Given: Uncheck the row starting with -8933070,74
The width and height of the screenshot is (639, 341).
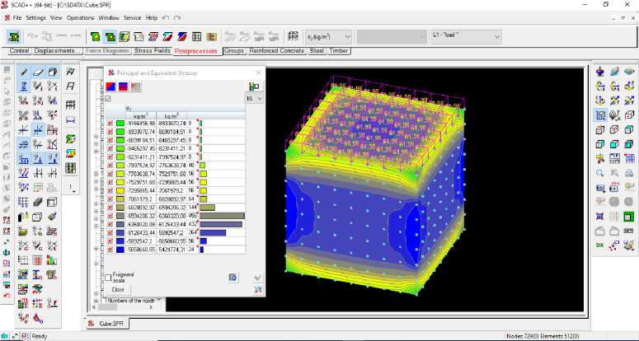Looking at the screenshot, I should (x=110, y=132).
